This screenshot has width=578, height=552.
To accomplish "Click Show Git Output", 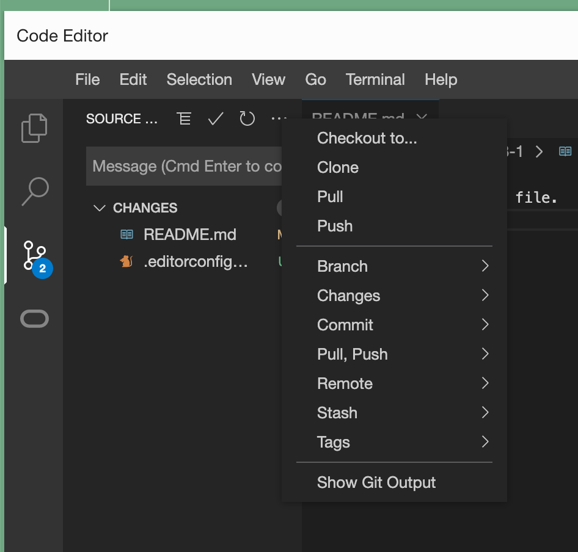I will point(376,482).
